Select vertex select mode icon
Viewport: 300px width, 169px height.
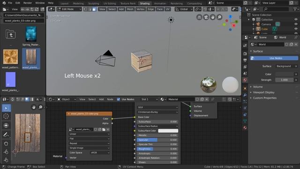pyautogui.click(x=85, y=9)
